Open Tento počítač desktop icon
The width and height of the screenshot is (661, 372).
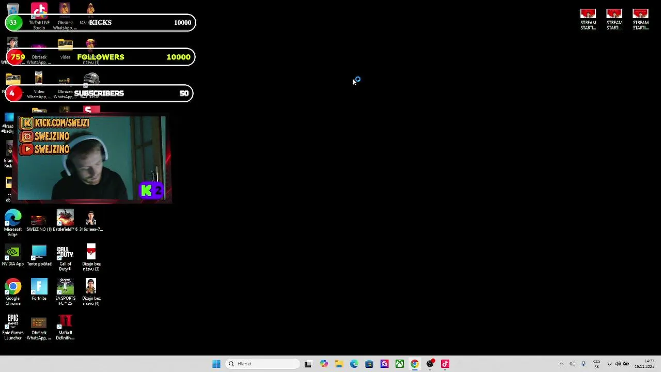click(39, 255)
